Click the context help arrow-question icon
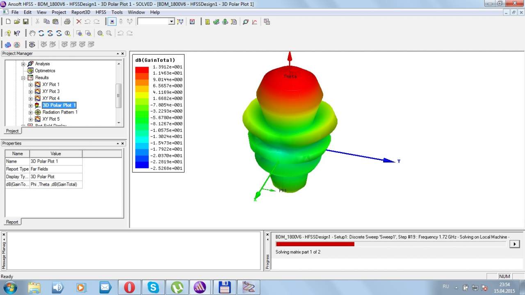This screenshot has width=525, height=295. point(17,33)
